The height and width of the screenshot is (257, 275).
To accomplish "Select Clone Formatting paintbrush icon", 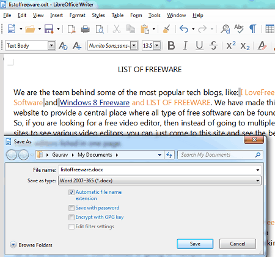I will coord(166,29).
